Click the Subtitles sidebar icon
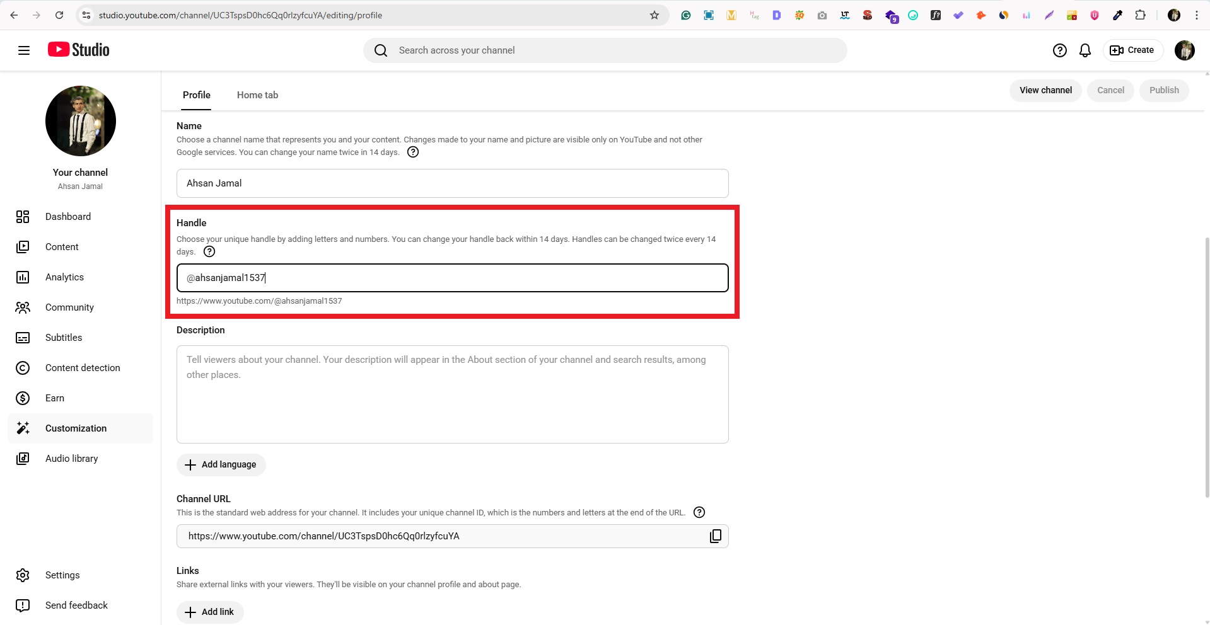Viewport: 1210px width, 625px height. click(23, 338)
